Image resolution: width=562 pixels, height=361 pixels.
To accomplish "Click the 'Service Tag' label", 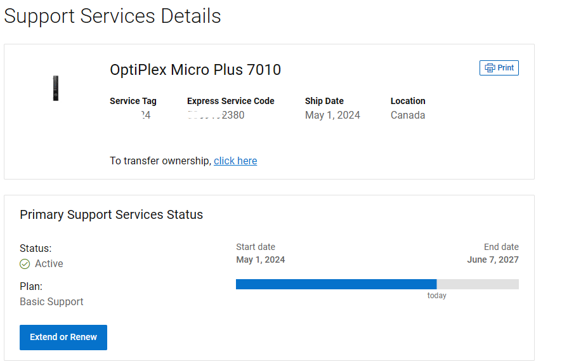I will click(133, 101).
